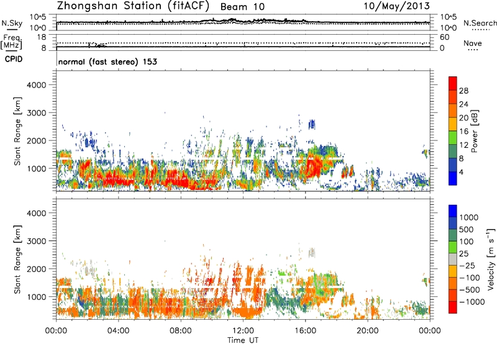Viewport: 497px width, 344px height.
Task: Click the '04:00' time tick label
Action: coord(118,331)
